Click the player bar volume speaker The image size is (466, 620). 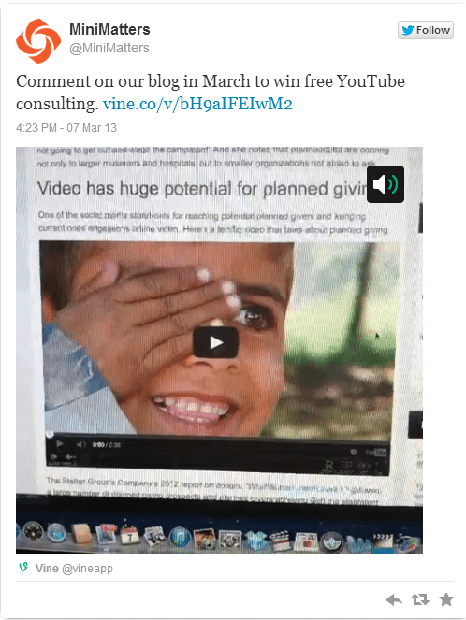click(80, 444)
